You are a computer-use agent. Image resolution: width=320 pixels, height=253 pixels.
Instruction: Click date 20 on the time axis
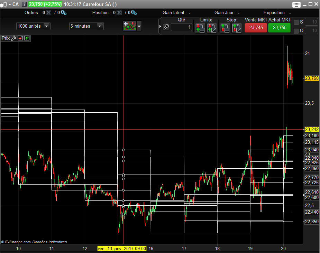click(x=283, y=249)
